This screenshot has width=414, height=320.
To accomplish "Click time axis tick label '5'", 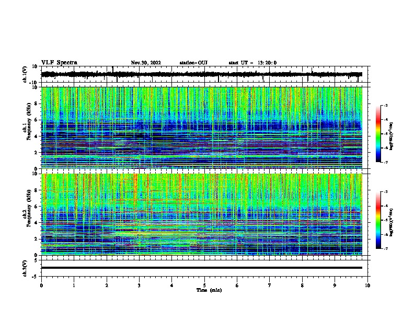I will (204, 285).
